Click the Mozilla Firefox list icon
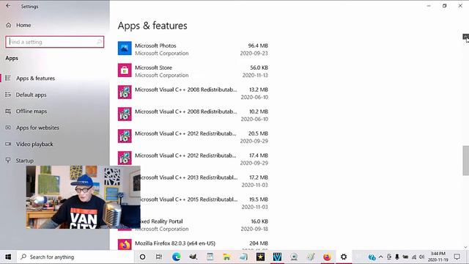The width and height of the screenshot is (469, 264). point(125,244)
